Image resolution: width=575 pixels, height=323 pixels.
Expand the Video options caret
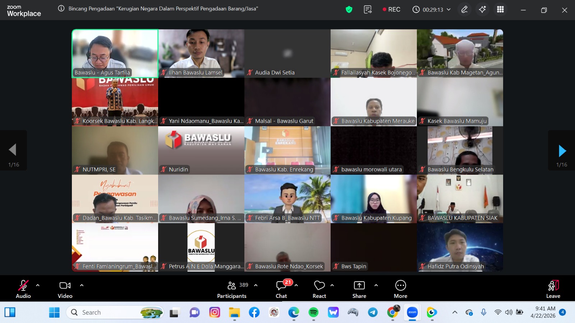[x=82, y=285]
